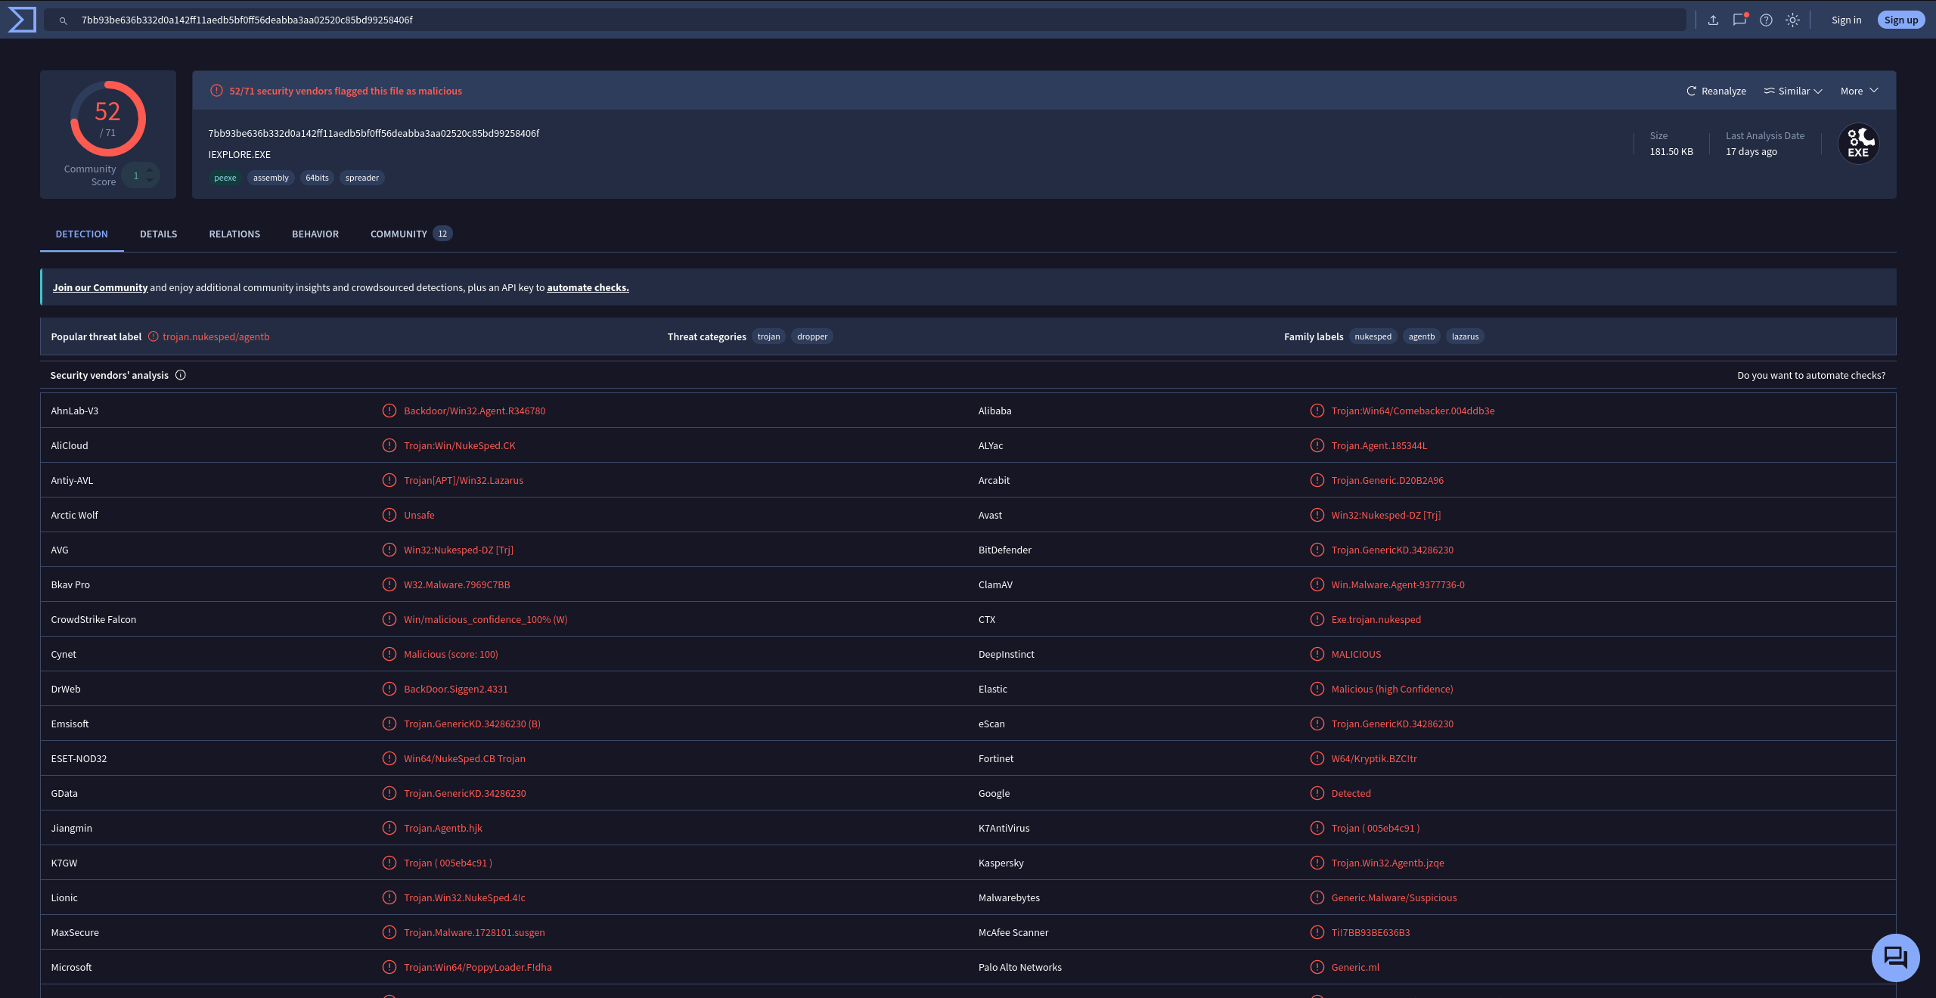Click the warning icon in the flagged banner
Image resolution: width=1936 pixels, height=998 pixels.
(x=216, y=91)
